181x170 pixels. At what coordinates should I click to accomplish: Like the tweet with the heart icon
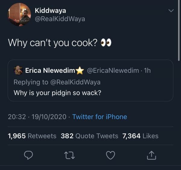(x=111, y=155)
